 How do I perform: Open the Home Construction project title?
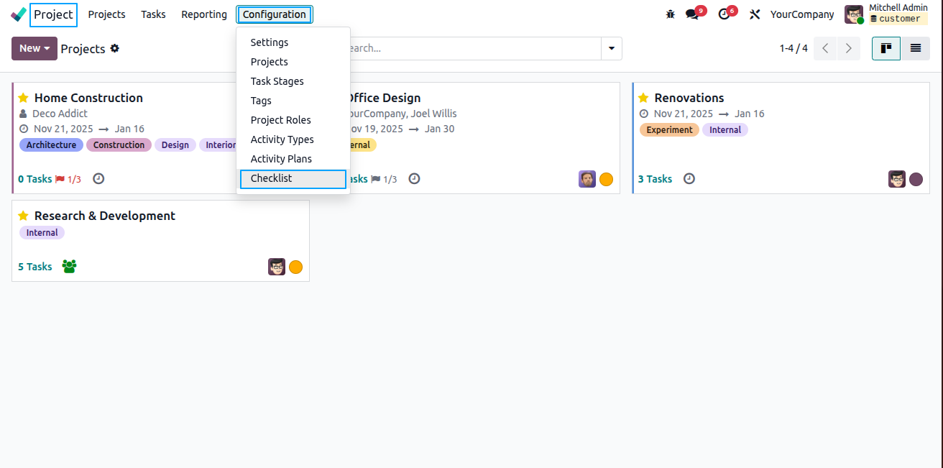pyautogui.click(x=88, y=98)
